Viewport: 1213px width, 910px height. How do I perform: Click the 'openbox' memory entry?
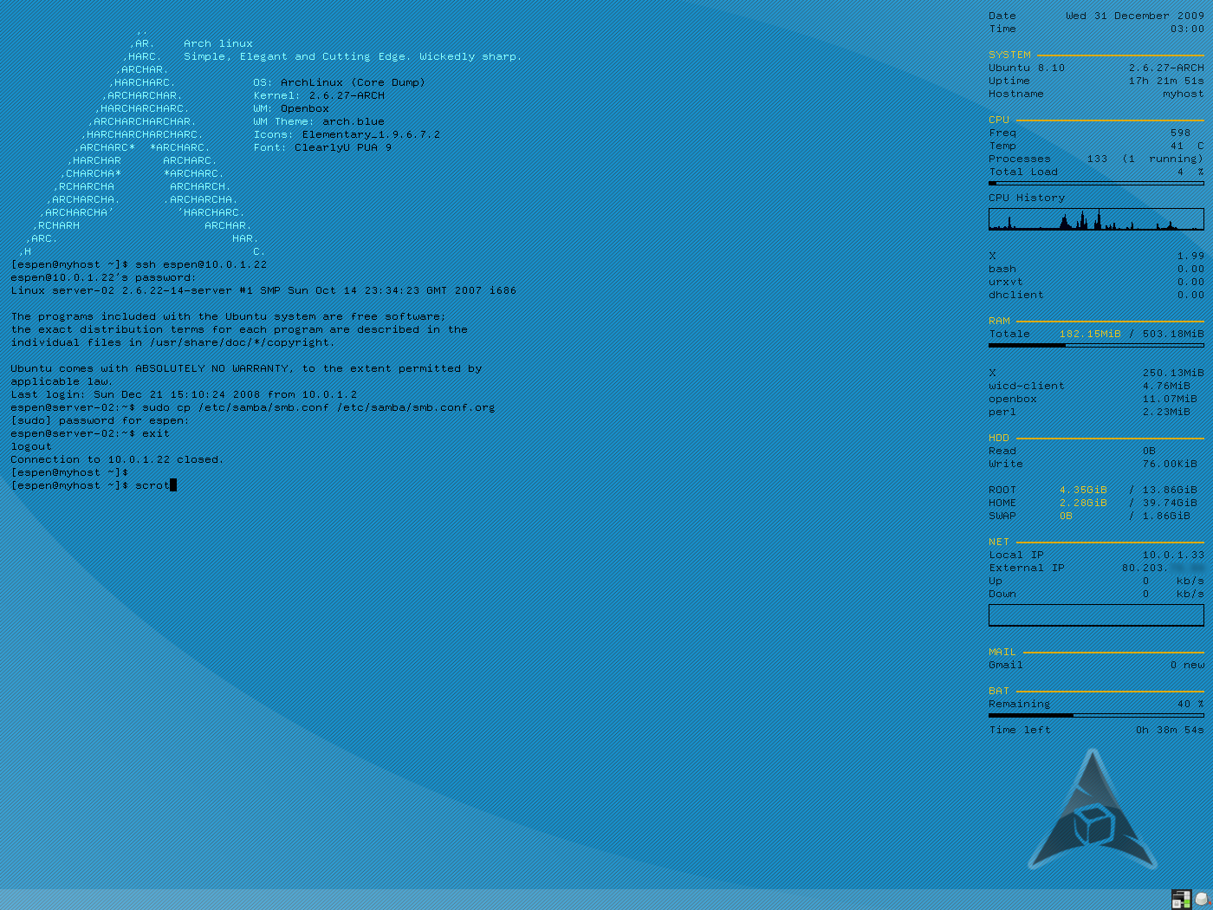click(x=1013, y=399)
